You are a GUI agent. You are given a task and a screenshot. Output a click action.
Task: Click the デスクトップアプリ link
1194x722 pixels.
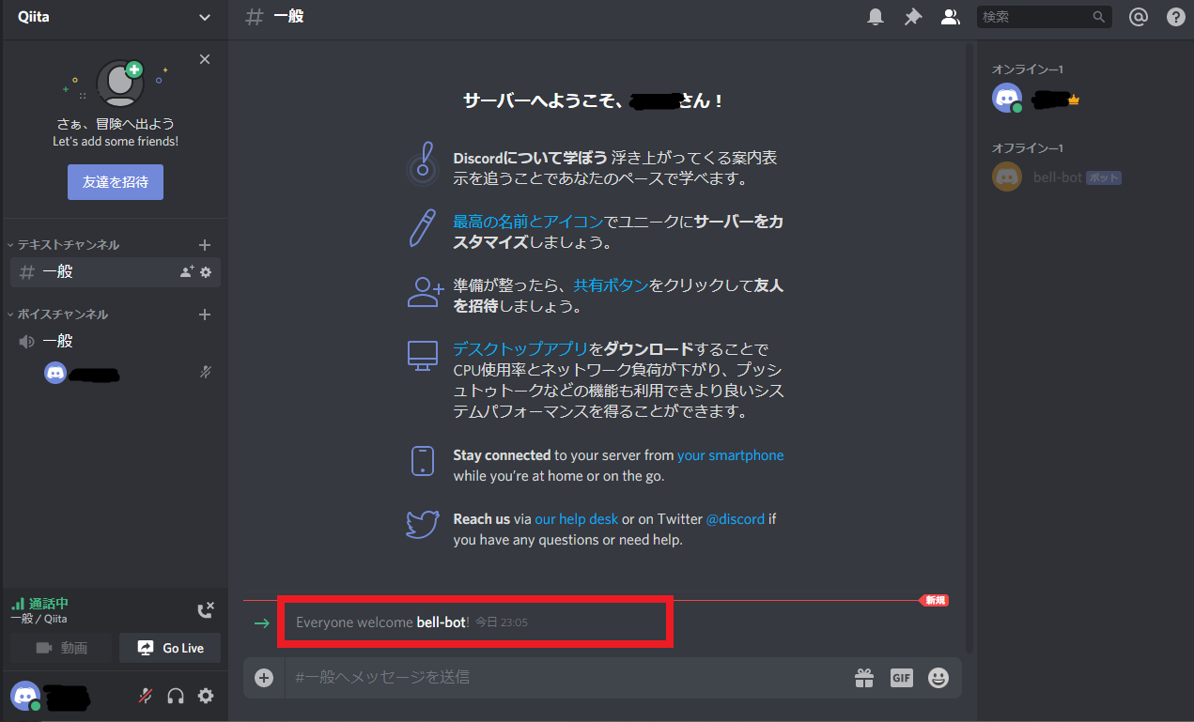520,349
